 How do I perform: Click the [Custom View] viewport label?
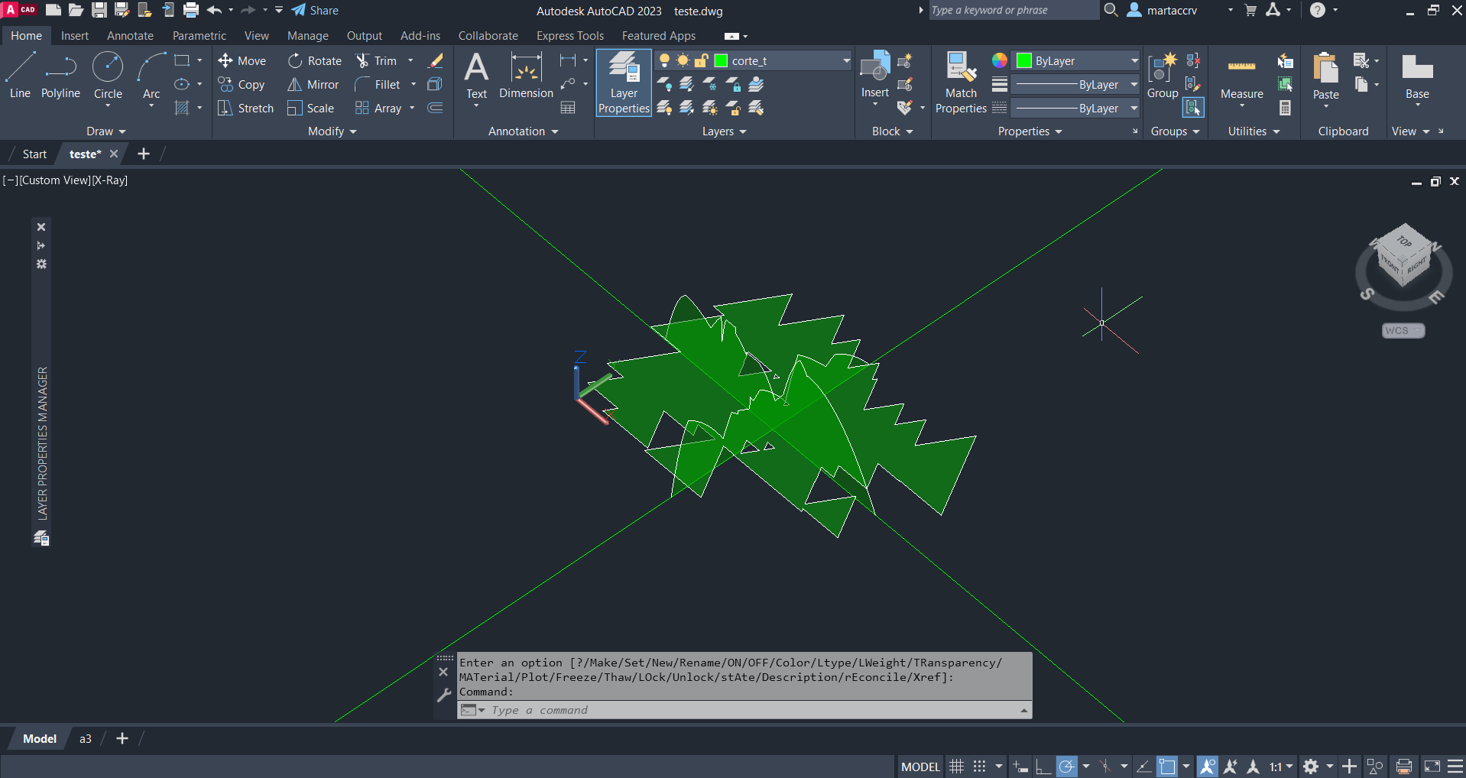[x=54, y=180]
